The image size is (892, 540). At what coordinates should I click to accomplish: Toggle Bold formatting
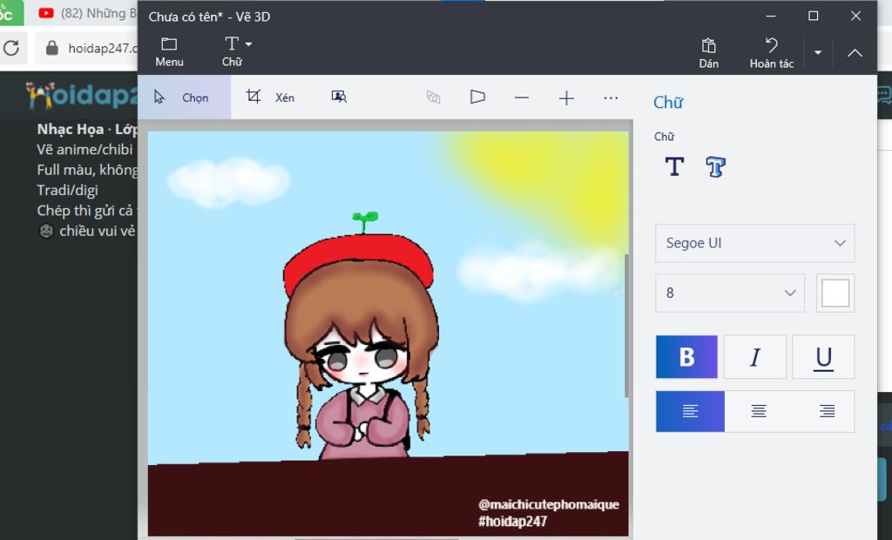click(686, 357)
